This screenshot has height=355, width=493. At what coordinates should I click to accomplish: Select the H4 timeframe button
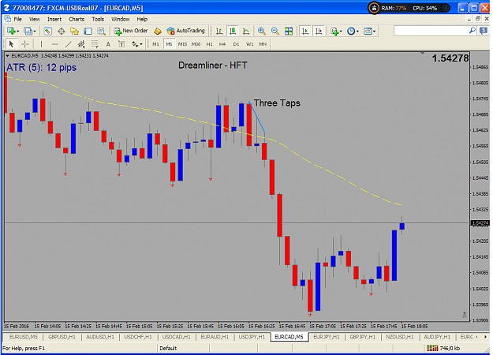(222, 44)
